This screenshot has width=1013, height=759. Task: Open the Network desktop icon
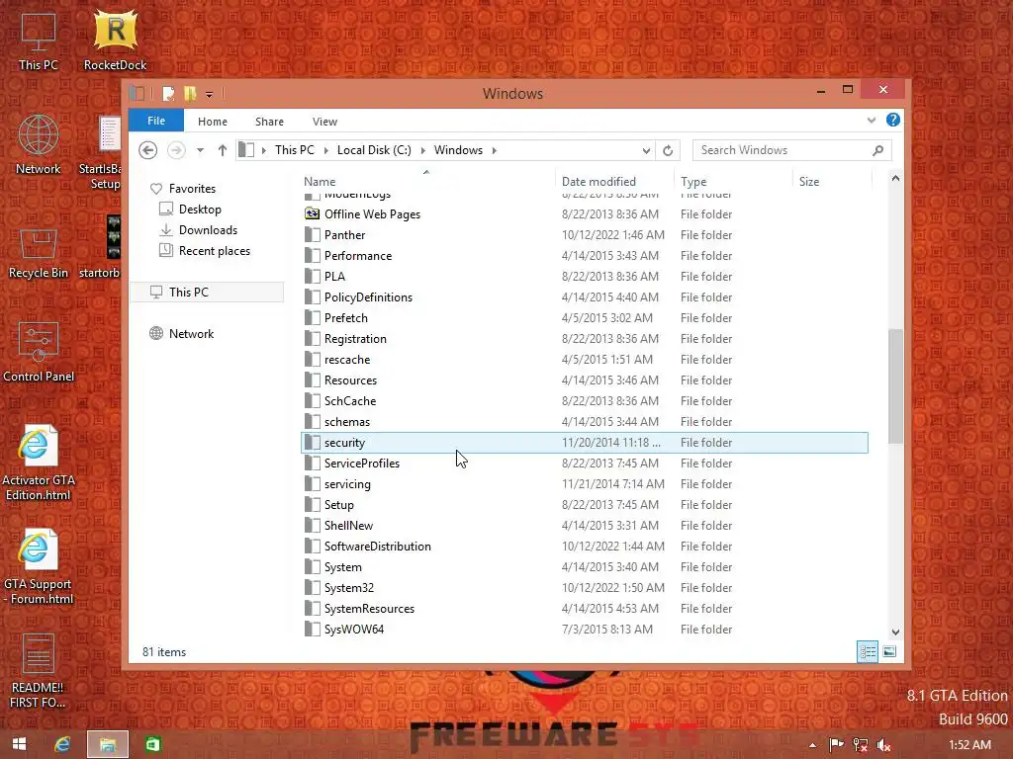pyautogui.click(x=39, y=144)
